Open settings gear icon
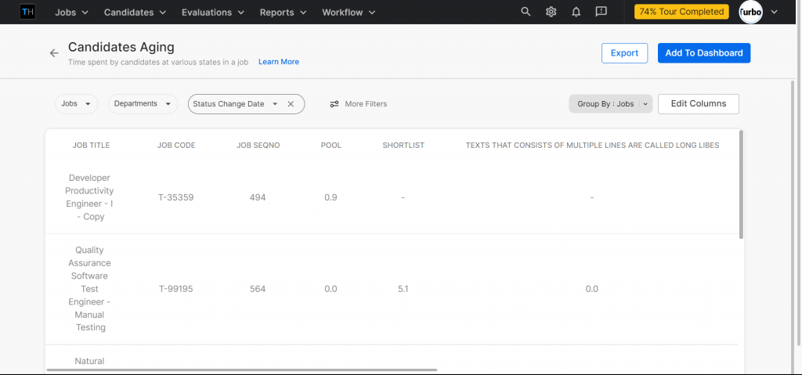 551,12
